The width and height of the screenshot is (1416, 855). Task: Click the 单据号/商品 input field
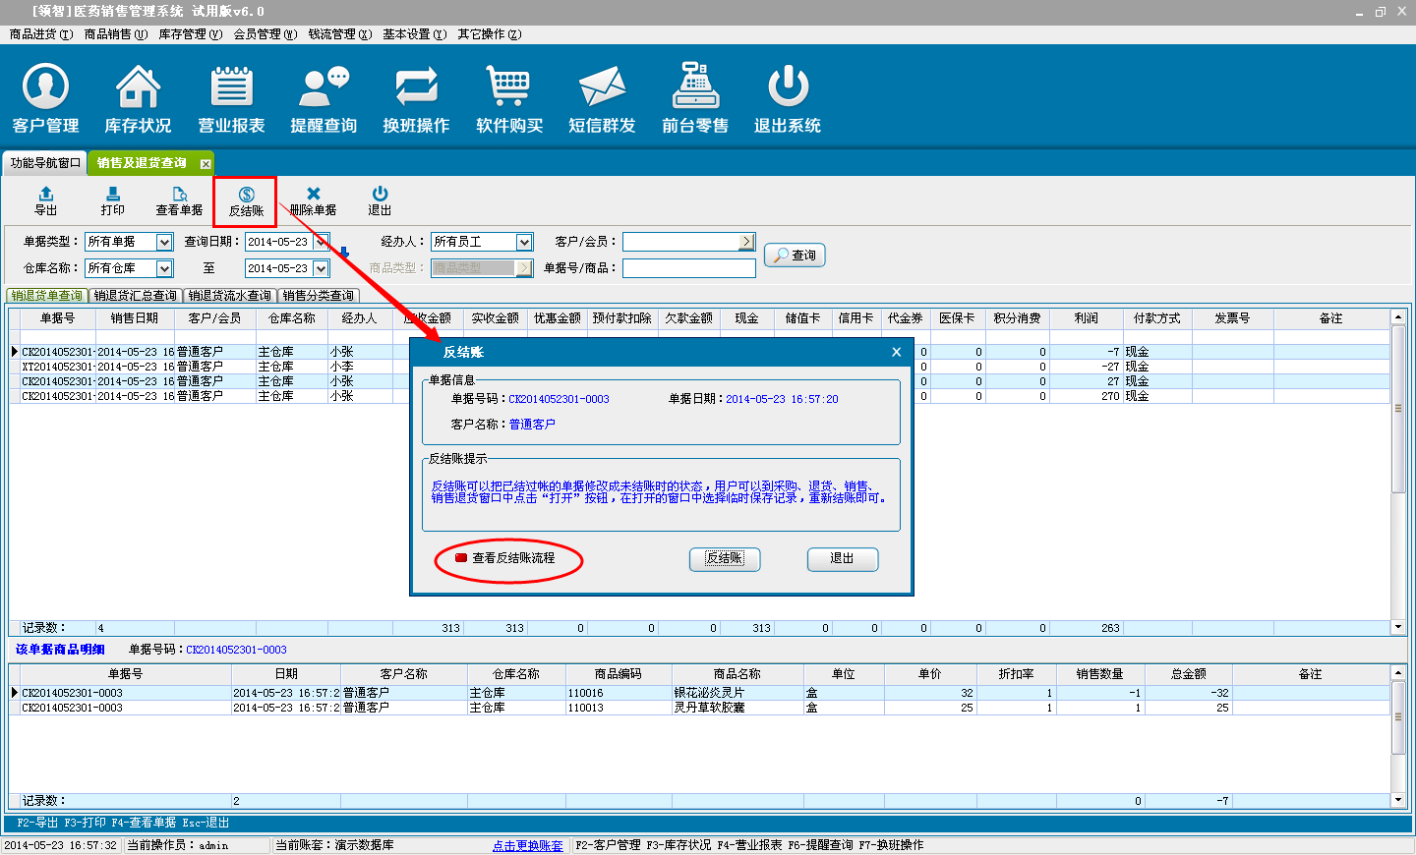688,268
